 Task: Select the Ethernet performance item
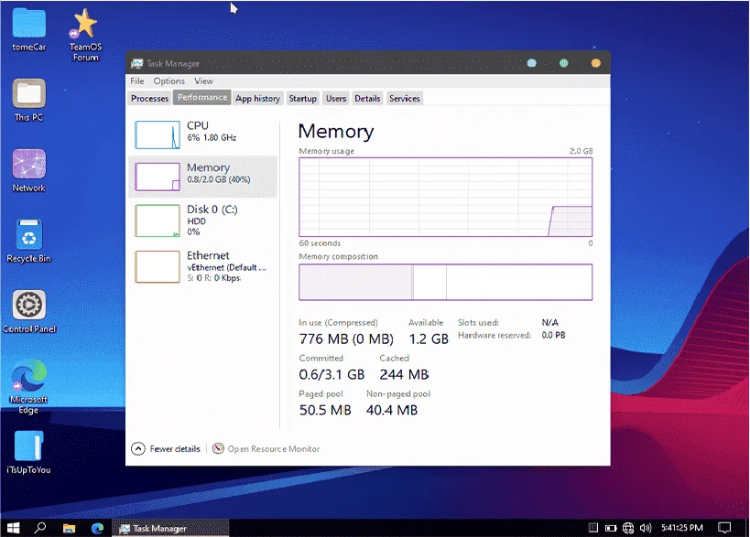[x=202, y=266]
